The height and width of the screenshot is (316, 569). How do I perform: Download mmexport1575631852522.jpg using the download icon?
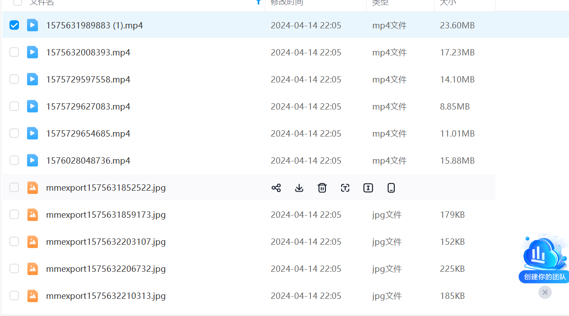click(x=299, y=188)
